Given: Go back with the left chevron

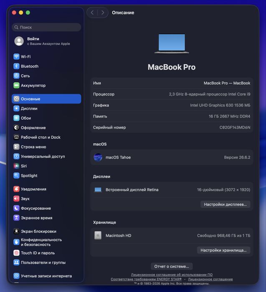Looking at the screenshot, I should (92, 13).
